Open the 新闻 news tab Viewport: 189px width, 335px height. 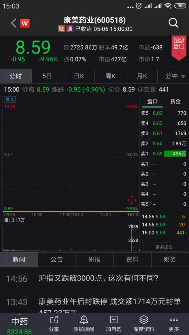(x=19, y=259)
